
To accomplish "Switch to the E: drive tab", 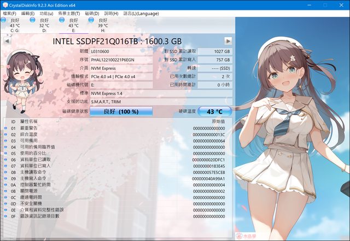I will [x=70, y=26].
